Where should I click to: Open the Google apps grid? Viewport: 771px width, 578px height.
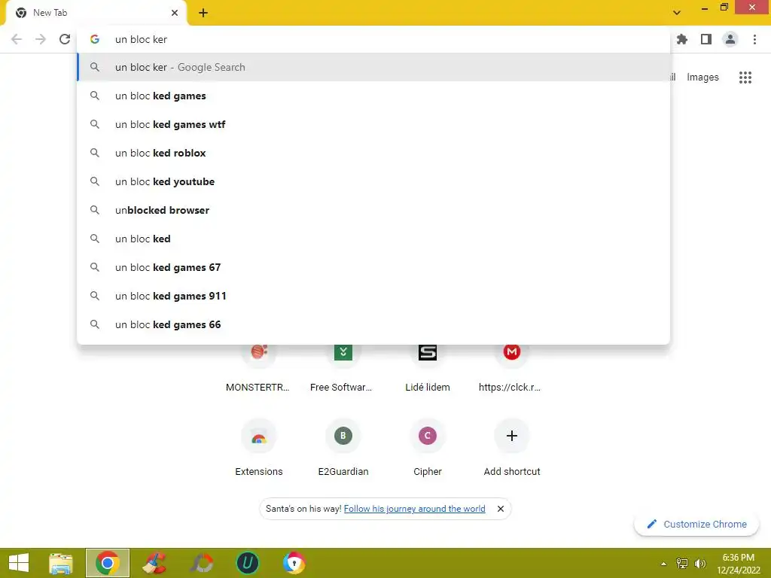745,78
